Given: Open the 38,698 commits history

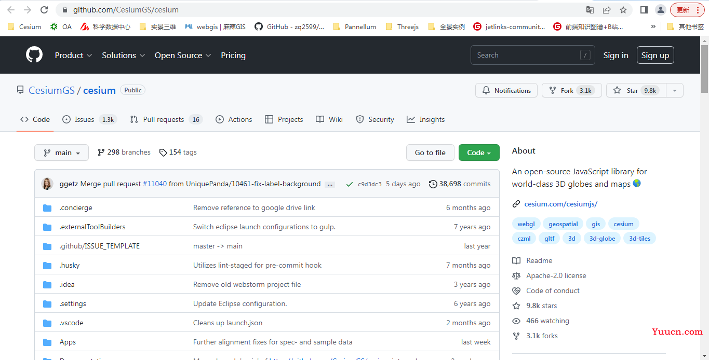Looking at the screenshot, I should [460, 184].
